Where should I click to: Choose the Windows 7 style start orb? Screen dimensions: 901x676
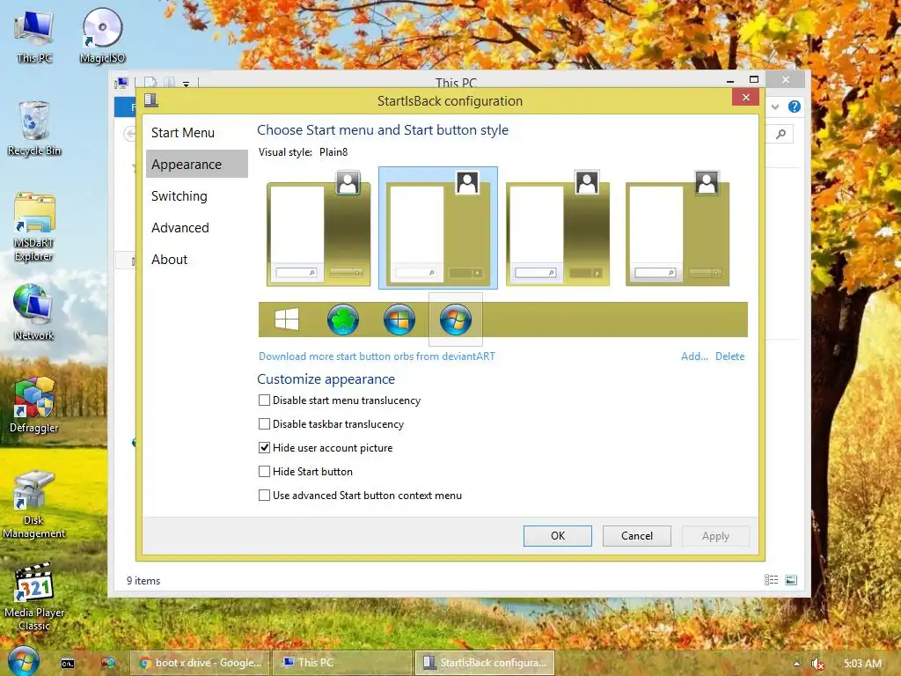399,320
